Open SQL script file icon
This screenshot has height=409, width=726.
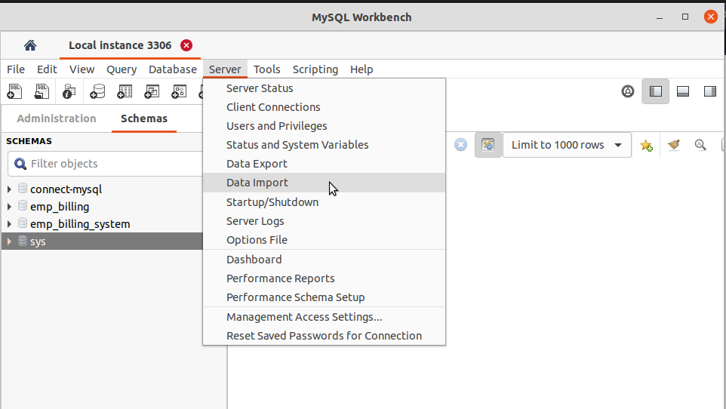pyautogui.click(x=42, y=92)
